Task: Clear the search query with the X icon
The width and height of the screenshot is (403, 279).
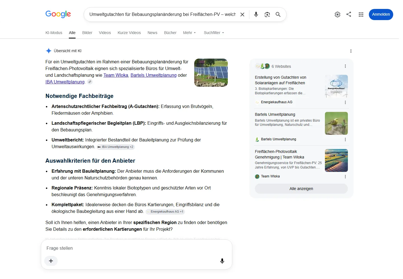Action: tap(242, 15)
